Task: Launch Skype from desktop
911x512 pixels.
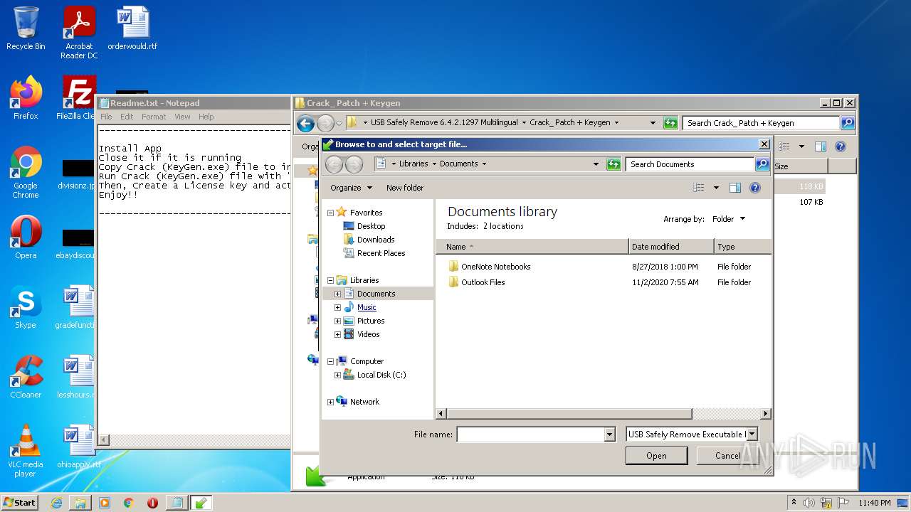Action: [26, 307]
